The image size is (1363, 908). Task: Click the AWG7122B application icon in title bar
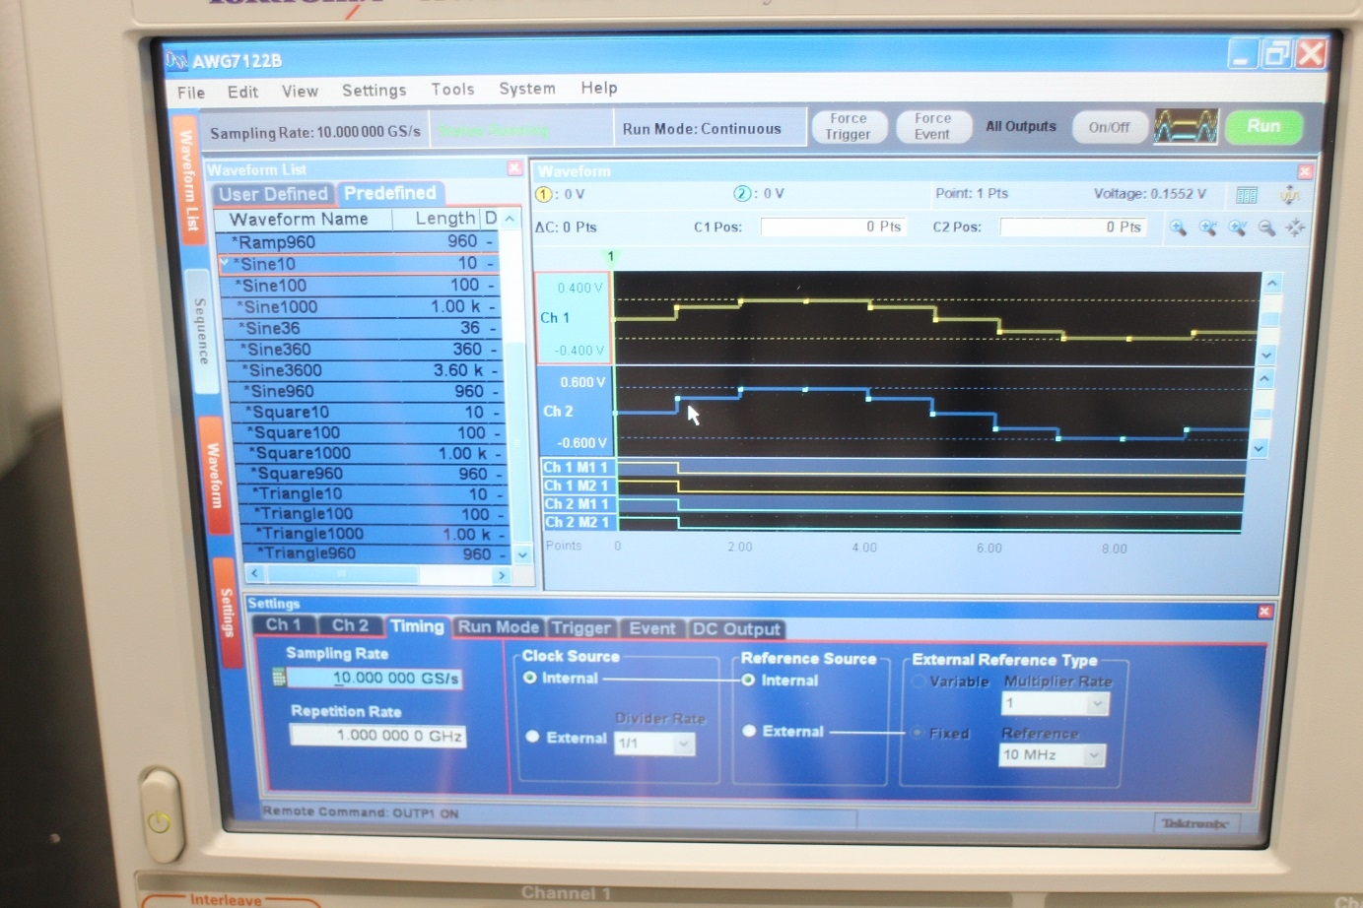176,60
